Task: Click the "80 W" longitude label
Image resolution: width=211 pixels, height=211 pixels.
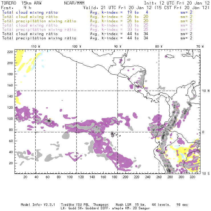Action: [159, 46]
